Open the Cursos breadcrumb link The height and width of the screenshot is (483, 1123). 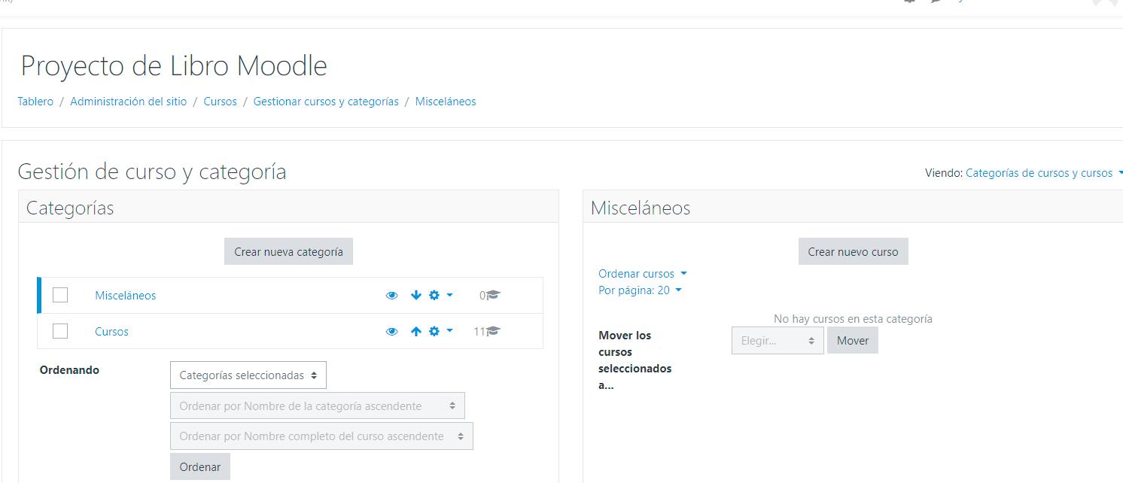pos(220,102)
